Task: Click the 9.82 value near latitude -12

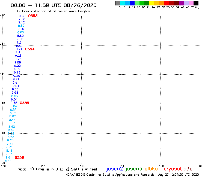Action: (x=19, y=46)
